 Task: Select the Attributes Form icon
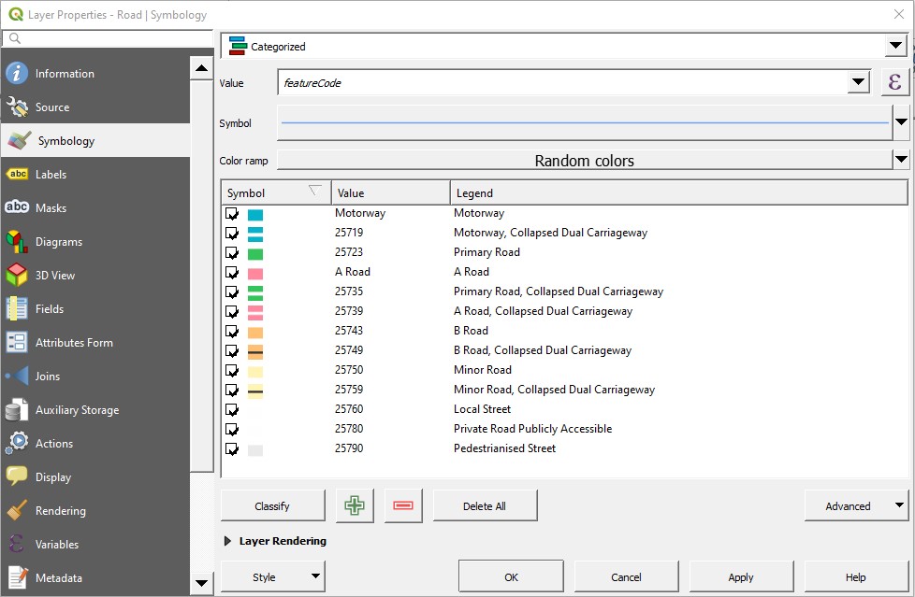pos(19,342)
